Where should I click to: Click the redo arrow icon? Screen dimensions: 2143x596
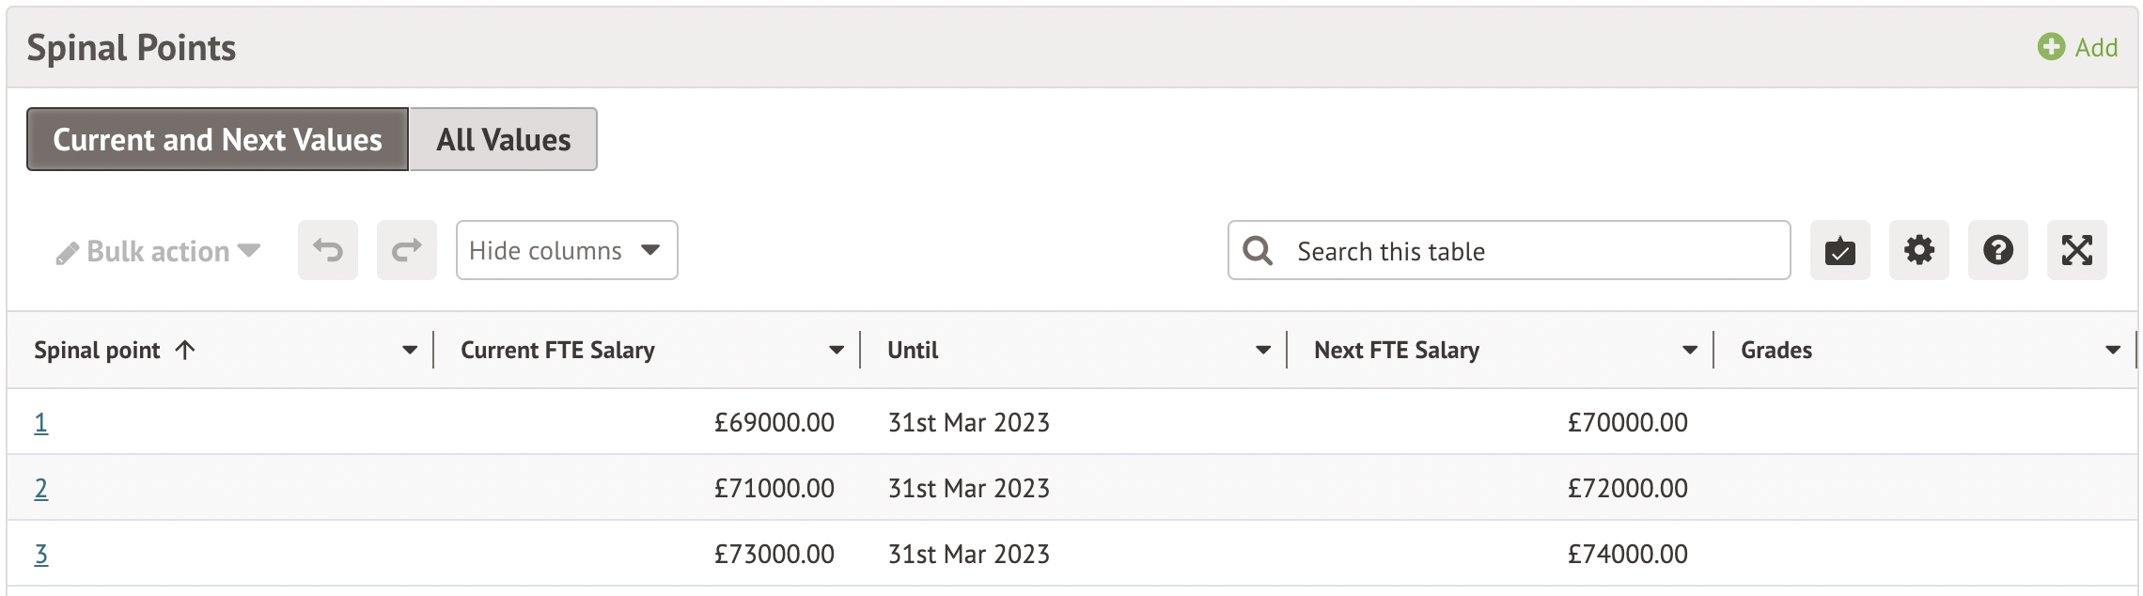(x=407, y=250)
